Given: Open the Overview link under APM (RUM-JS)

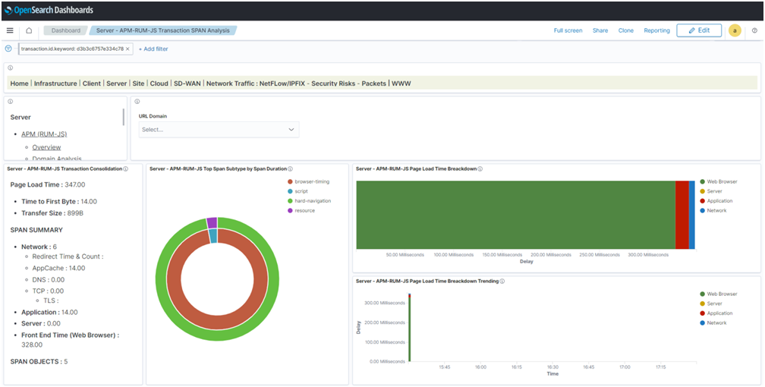Looking at the screenshot, I should click(x=46, y=147).
